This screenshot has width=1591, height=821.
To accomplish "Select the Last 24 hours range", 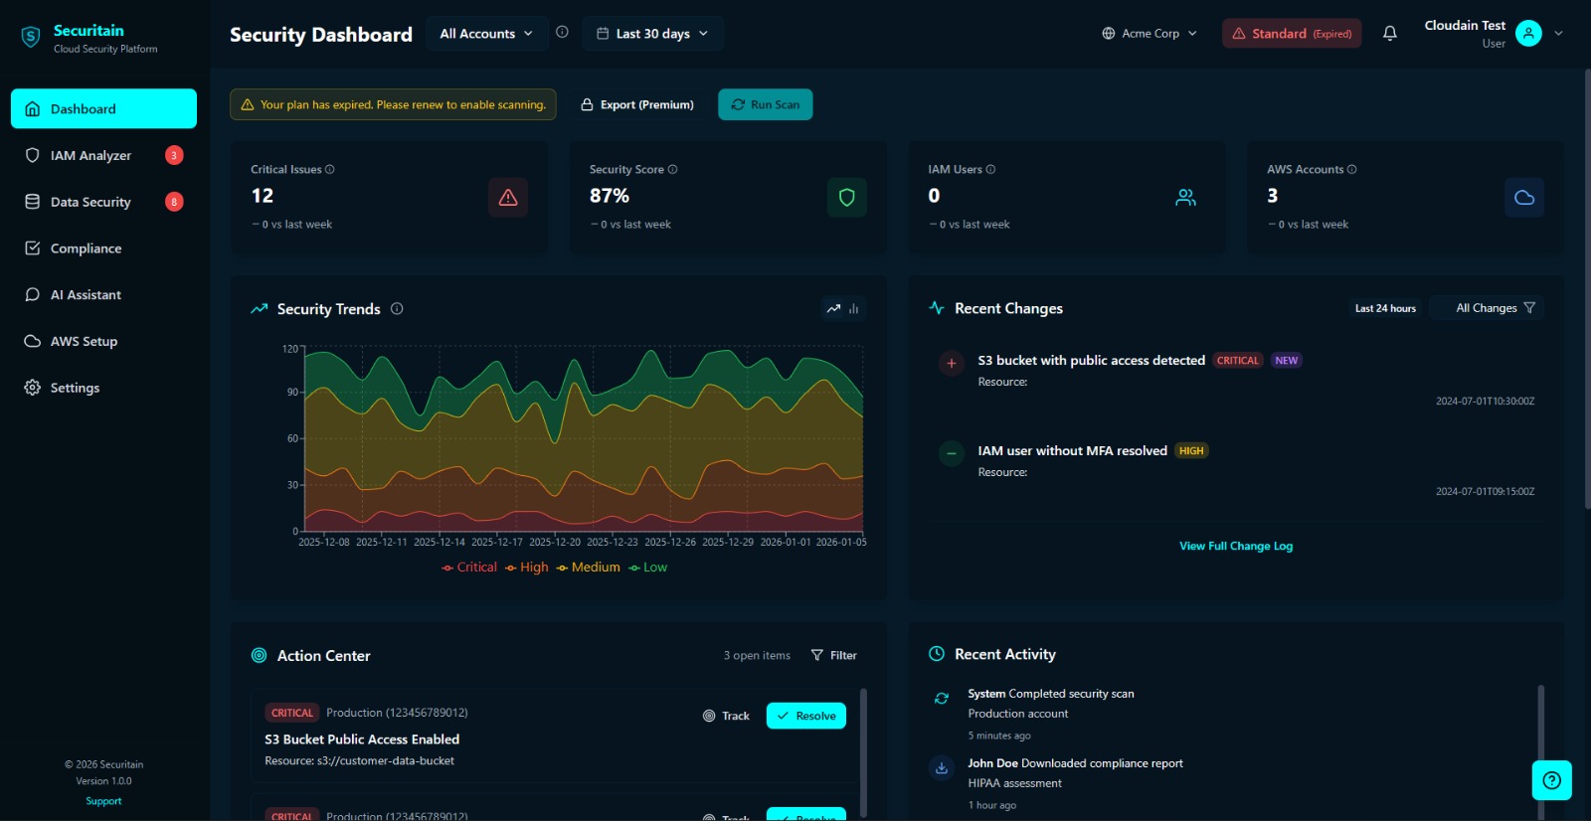I will [x=1385, y=308].
